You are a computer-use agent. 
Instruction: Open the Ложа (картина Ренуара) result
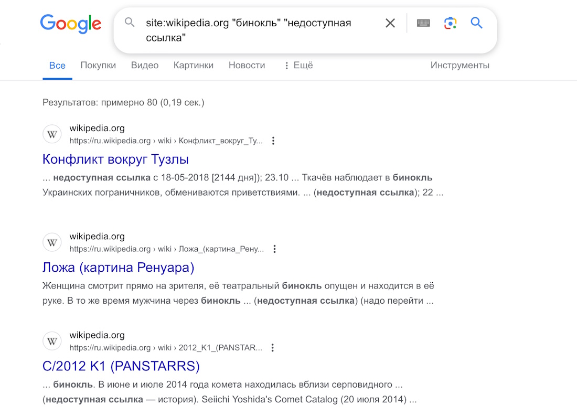pyautogui.click(x=118, y=268)
